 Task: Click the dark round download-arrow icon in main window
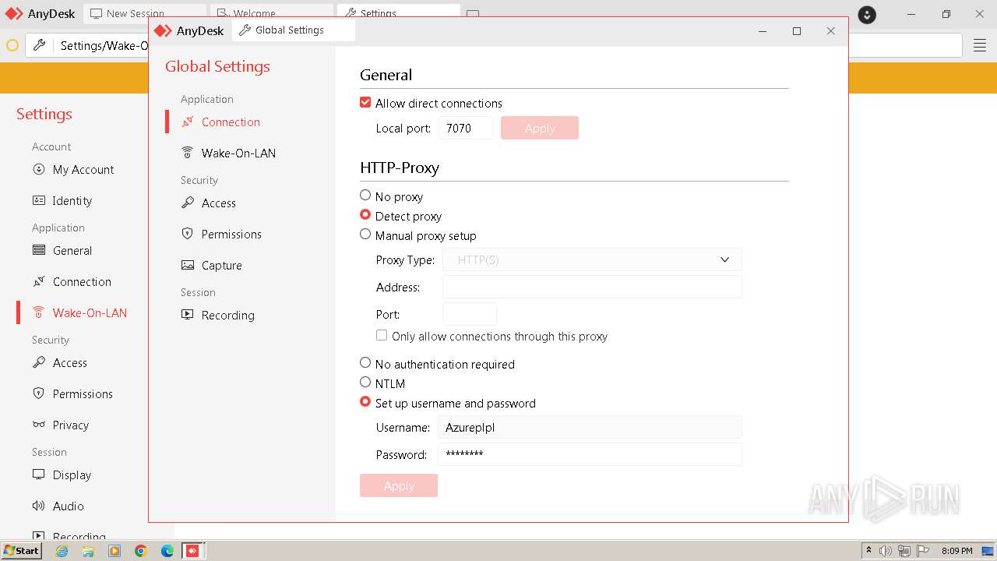(867, 15)
